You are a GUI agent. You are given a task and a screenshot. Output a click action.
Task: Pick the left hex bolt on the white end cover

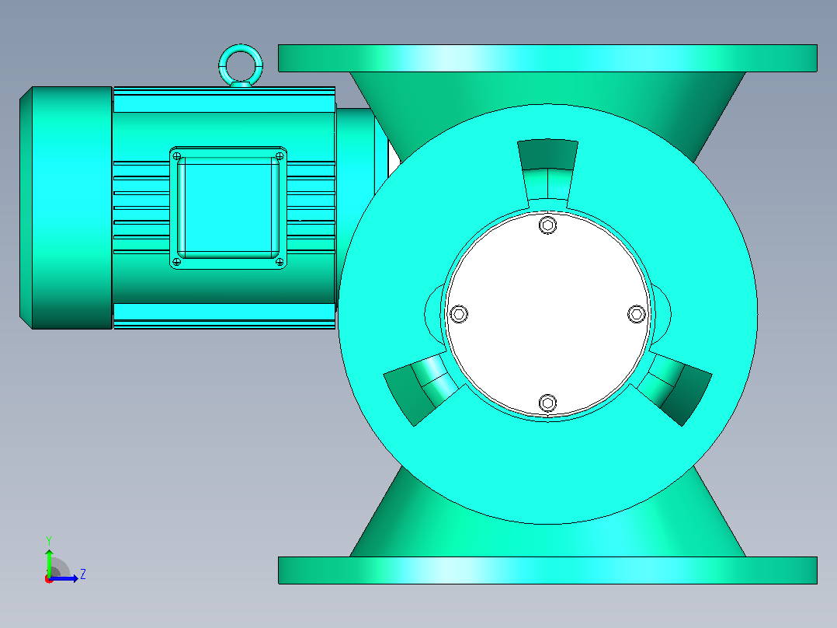[459, 314]
